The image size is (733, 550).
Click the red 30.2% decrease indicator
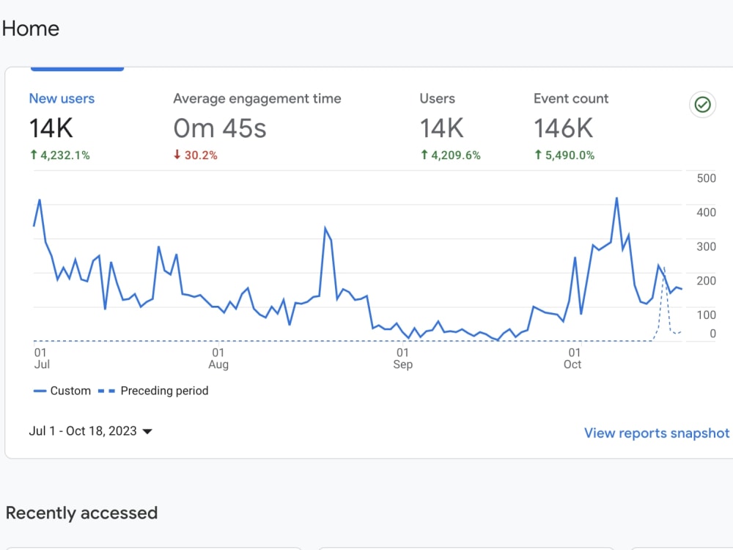pyautogui.click(x=196, y=155)
